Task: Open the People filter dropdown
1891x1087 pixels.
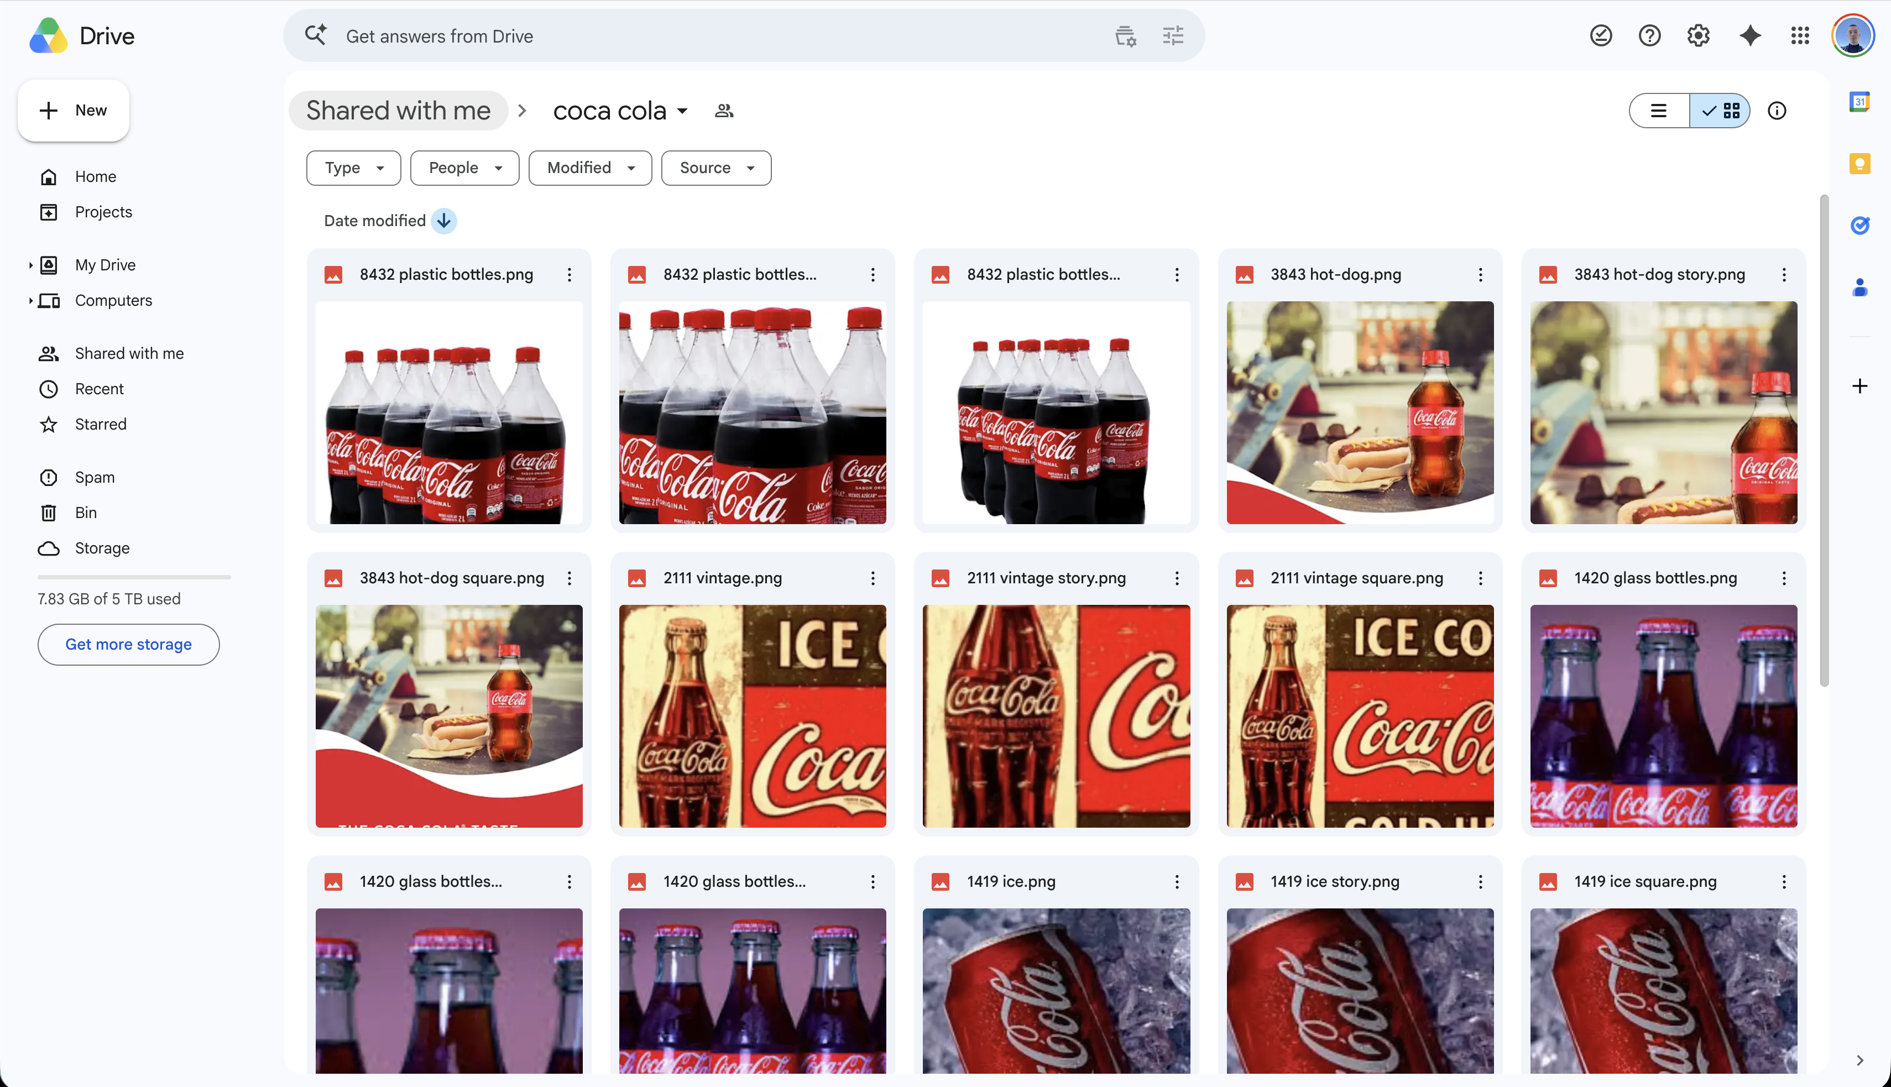Action: (x=464, y=168)
